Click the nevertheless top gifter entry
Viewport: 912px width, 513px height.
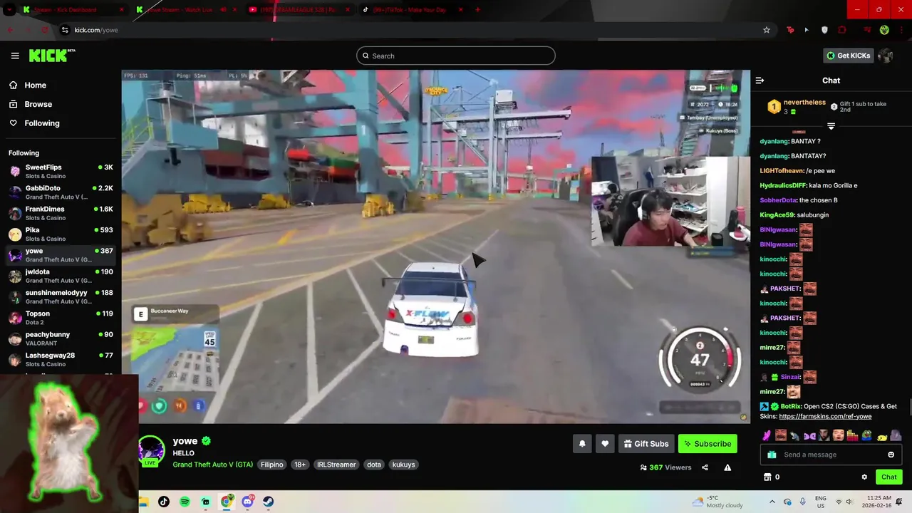pos(797,107)
